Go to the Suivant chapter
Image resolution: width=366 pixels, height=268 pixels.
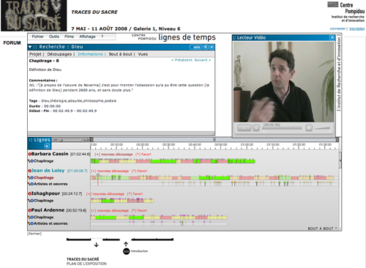[203, 60]
